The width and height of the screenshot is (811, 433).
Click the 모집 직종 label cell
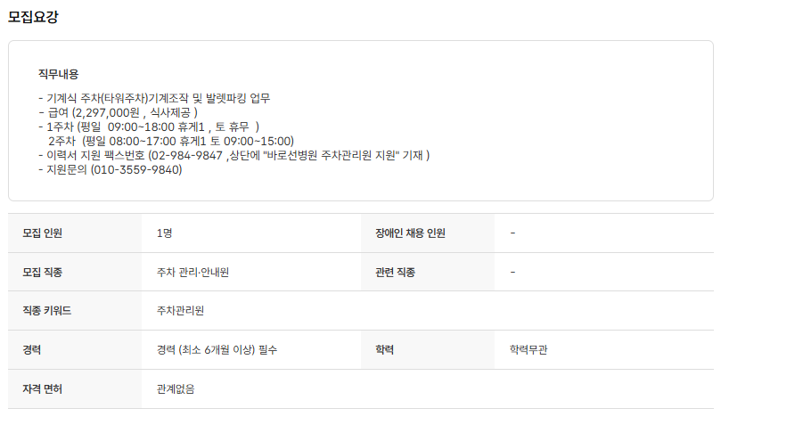[43, 272]
